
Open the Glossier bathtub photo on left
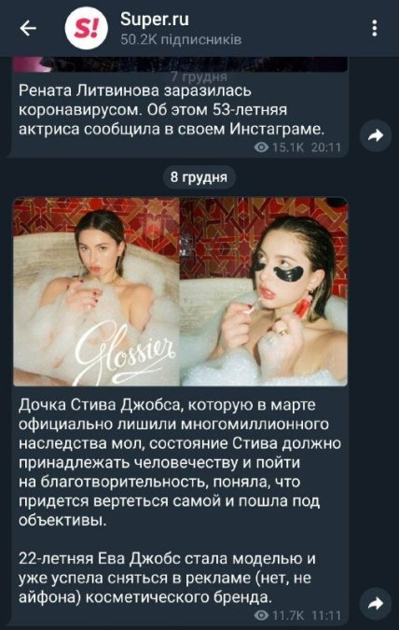point(96,292)
